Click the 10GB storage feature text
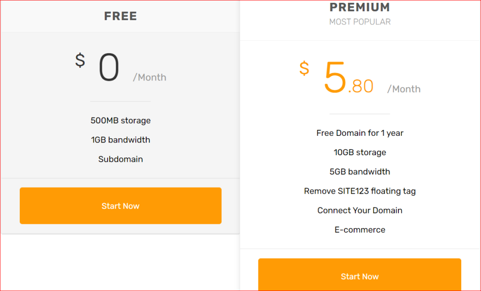481x291 pixels. coord(359,152)
